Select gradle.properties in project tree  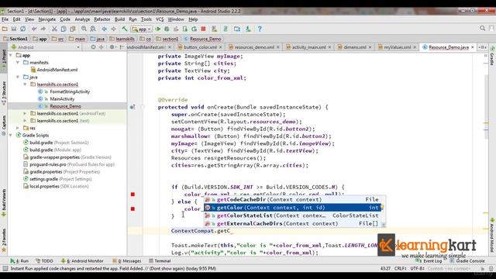tap(62, 172)
